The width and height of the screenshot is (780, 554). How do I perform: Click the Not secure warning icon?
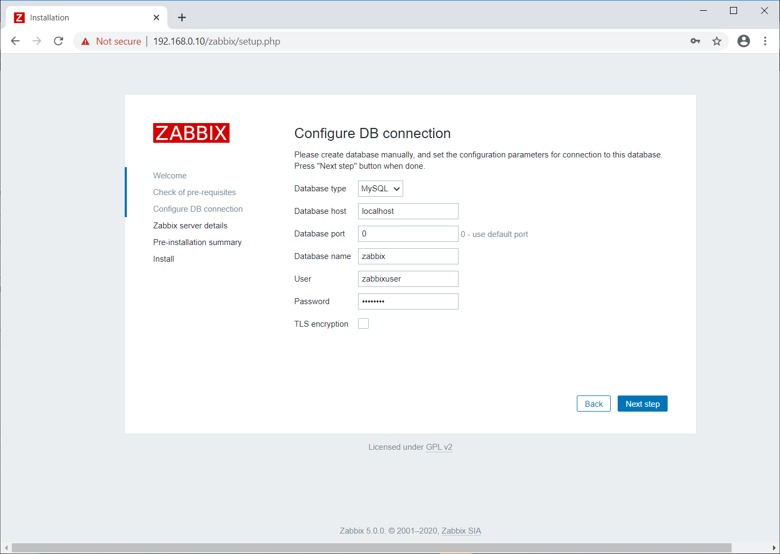click(x=85, y=41)
